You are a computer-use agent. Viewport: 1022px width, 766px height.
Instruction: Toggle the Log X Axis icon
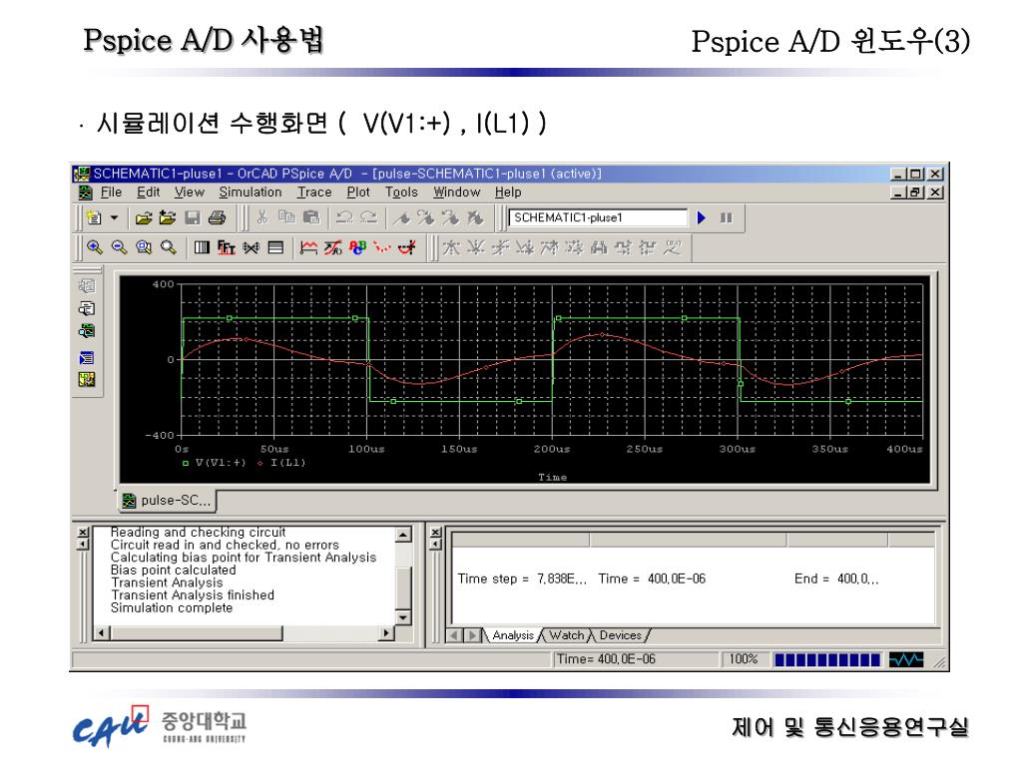pos(202,247)
